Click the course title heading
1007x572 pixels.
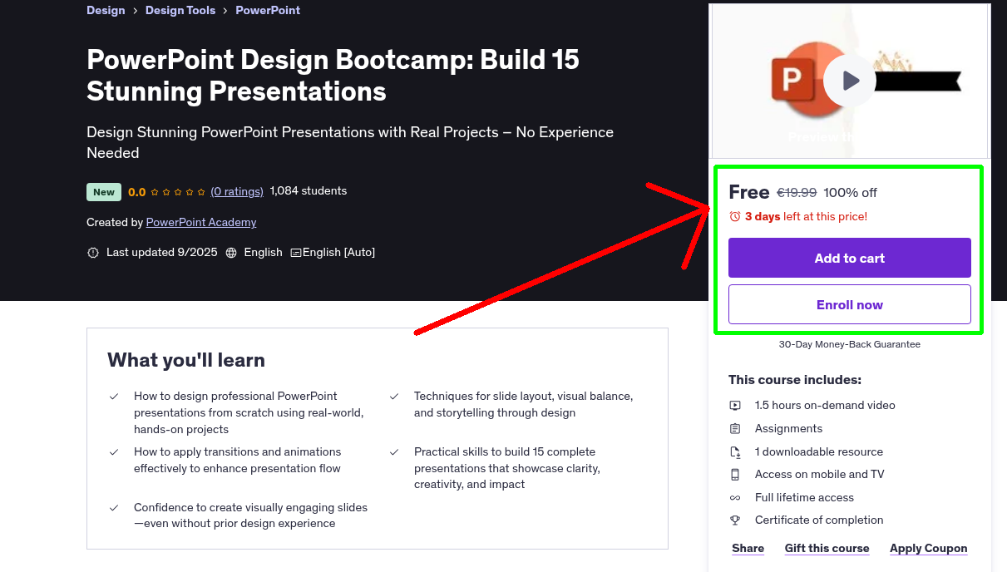333,75
